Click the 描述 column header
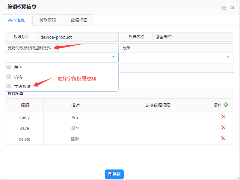The image size is (240, 180). point(75,105)
